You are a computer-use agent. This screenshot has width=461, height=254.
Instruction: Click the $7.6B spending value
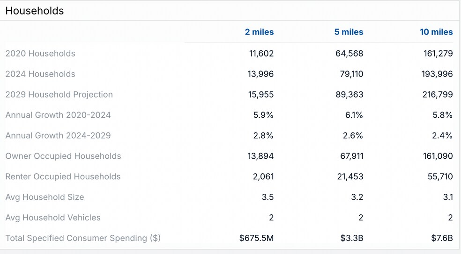pyautogui.click(x=442, y=238)
